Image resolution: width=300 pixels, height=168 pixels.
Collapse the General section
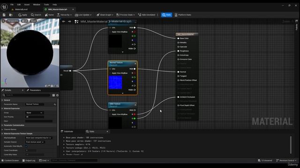pyautogui.click(x=2, y=100)
